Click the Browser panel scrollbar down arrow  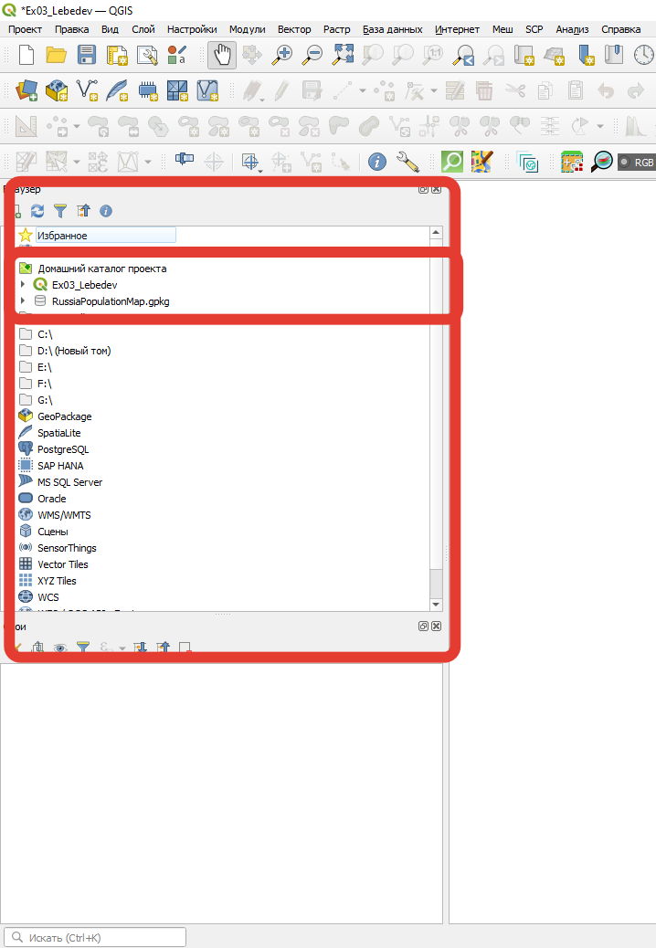436,604
